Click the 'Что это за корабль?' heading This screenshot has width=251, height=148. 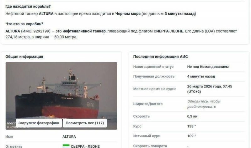point(24,24)
